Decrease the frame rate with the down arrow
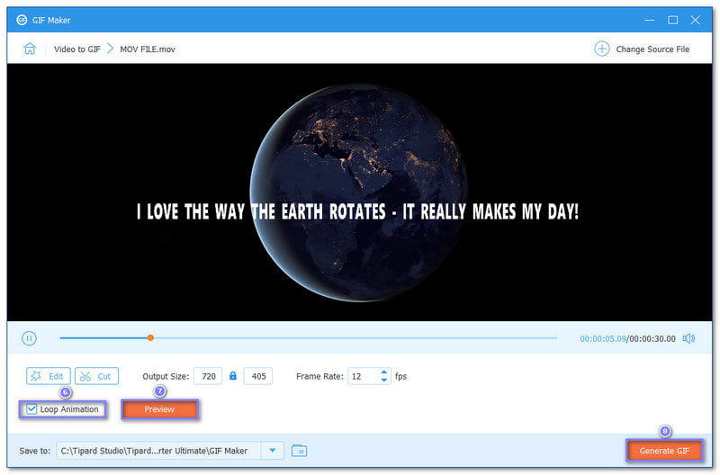720x475 pixels. pos(384,381)
